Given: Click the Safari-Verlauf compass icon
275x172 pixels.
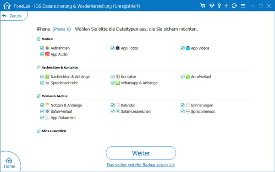Looking at the screenshot, I should [x=47, y=111].
